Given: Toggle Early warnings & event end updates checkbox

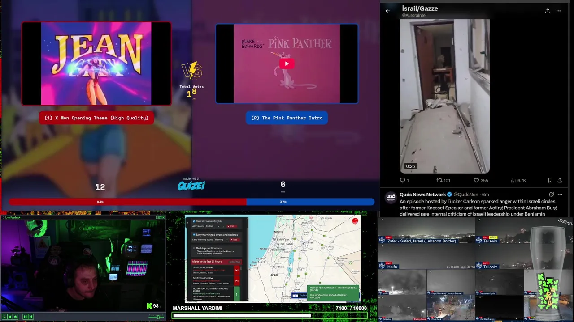Looking at the screenshot, I should [194, 235].
